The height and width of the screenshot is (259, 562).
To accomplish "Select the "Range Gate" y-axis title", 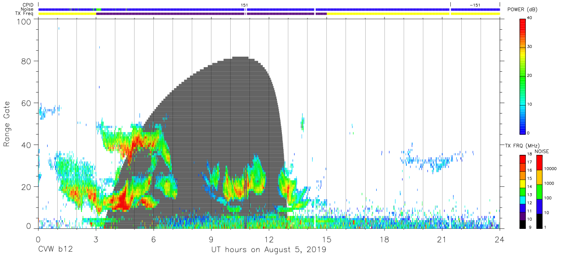I will (x=7, y=124).
